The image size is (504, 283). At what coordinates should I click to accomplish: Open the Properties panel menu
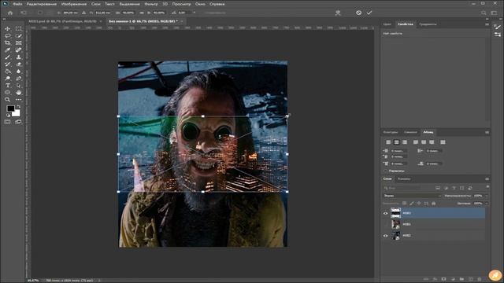click(x=487, y=24)
